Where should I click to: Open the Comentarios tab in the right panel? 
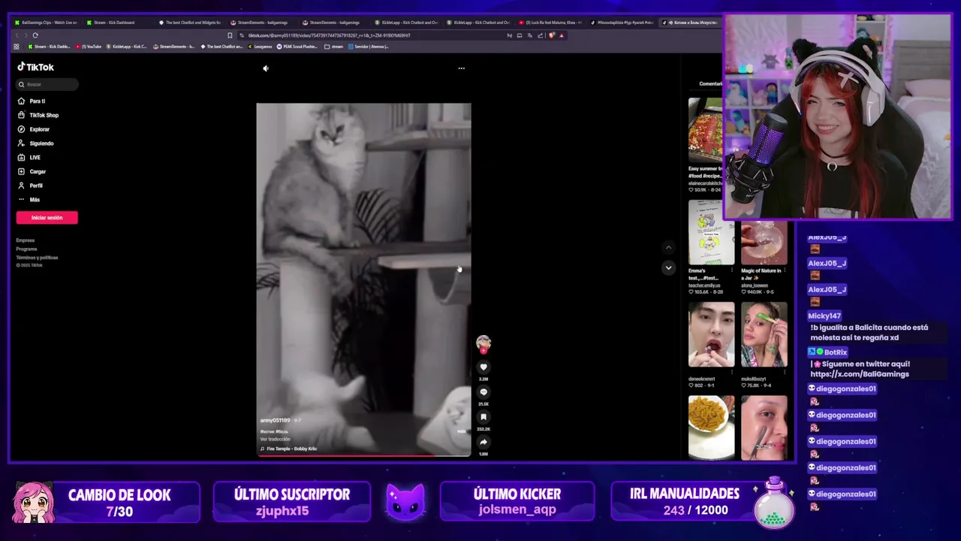[x=710, y=84]
